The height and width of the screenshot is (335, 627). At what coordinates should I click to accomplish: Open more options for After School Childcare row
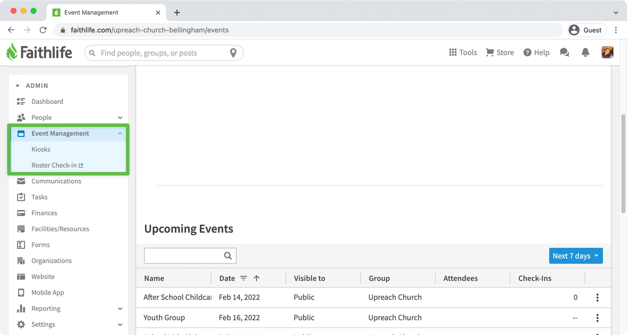point(597,298)
